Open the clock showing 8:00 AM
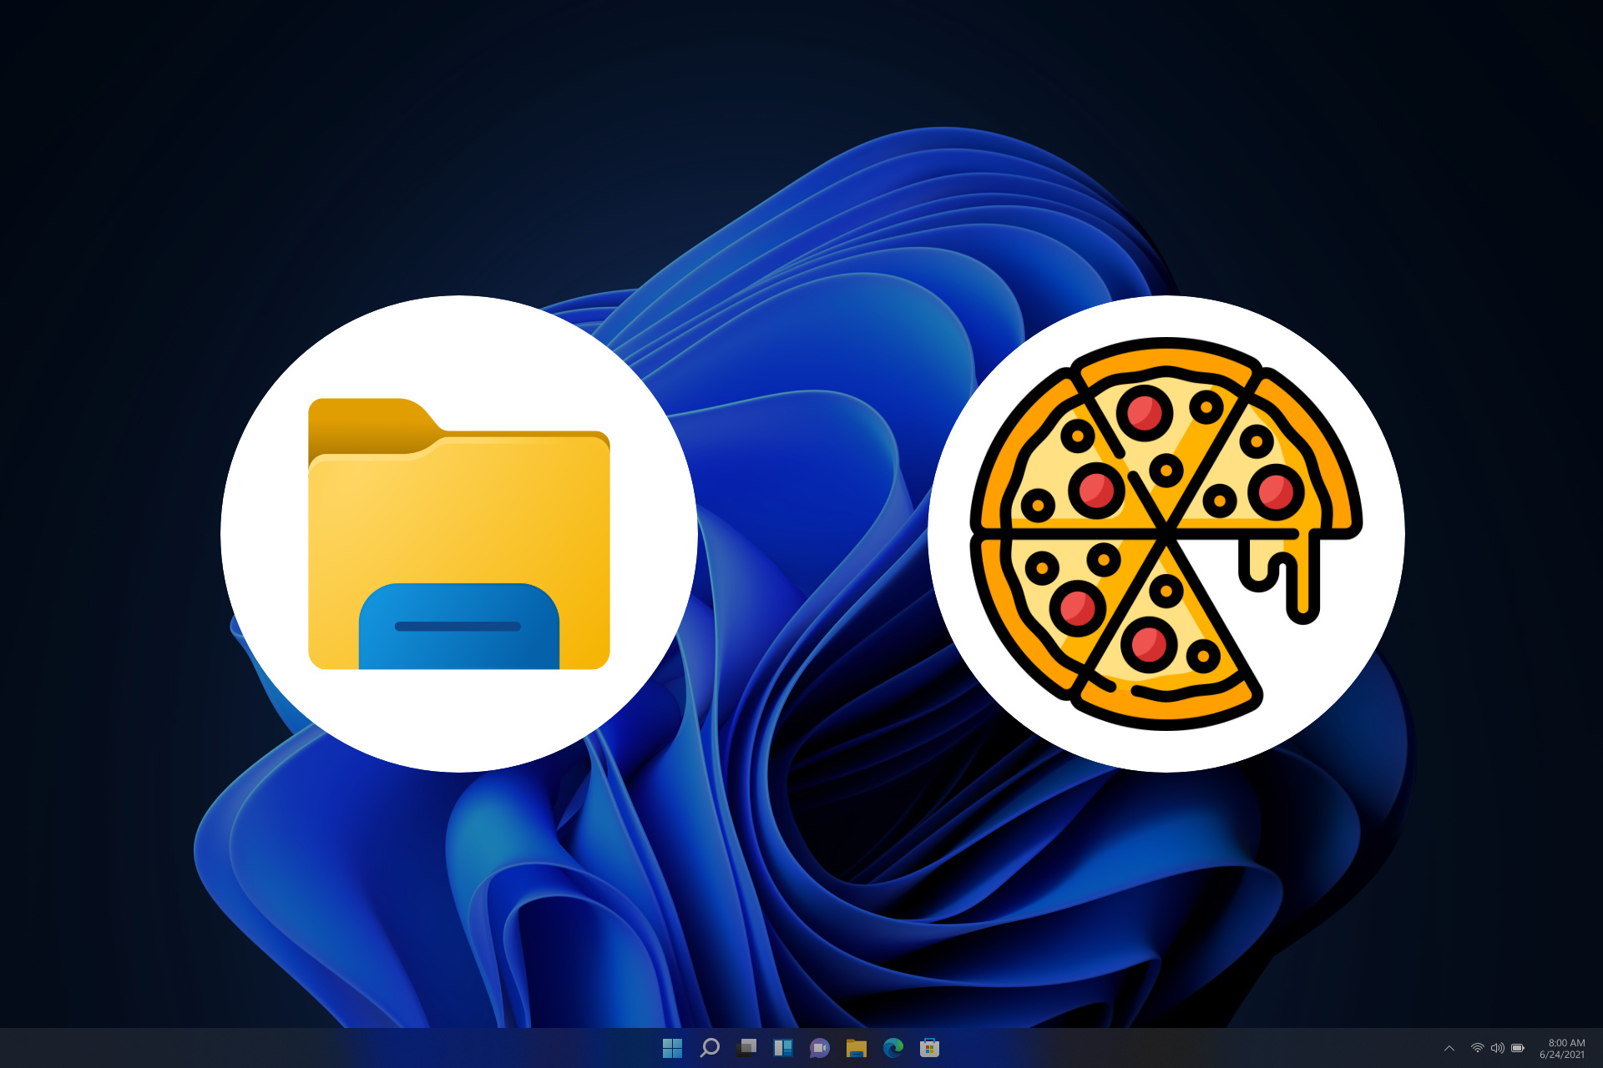Image resolution: width=1603 pixels, height=1068 pixels. (1566, 1042)
